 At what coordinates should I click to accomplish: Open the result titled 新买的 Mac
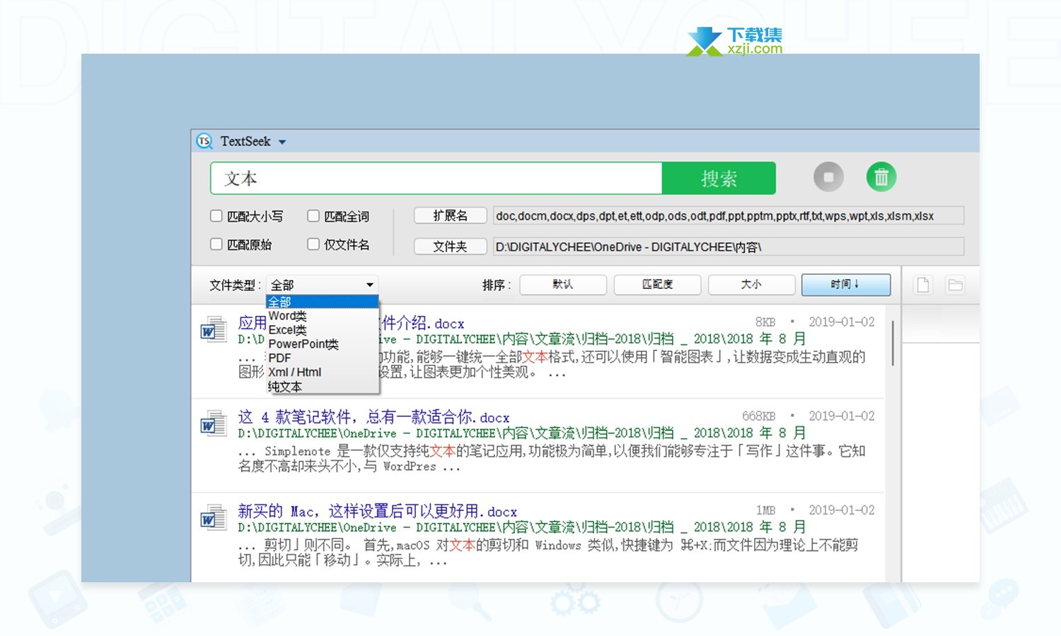(x=377, y=511)
